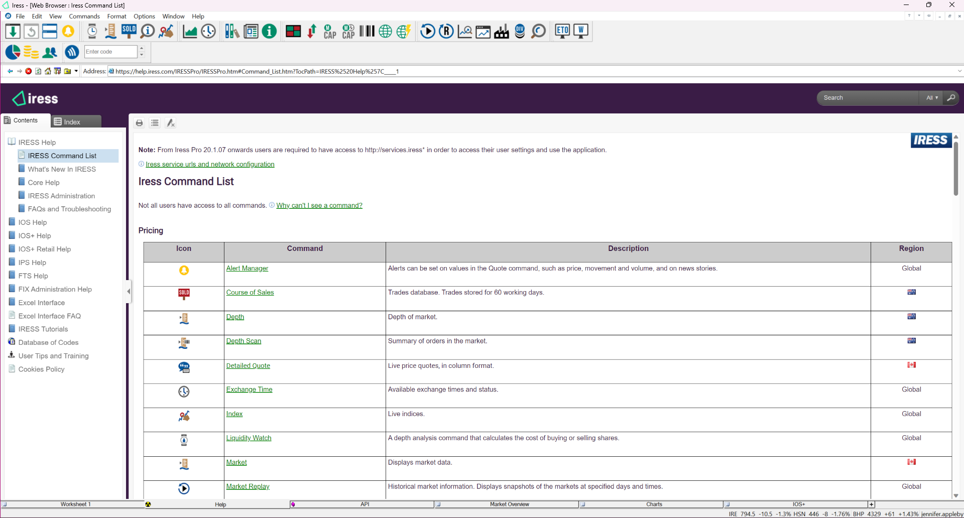The width and height of the screenshot is (964, 518).
Task: Open Iress service urls and network configuration link
Action: coord(210,165)
